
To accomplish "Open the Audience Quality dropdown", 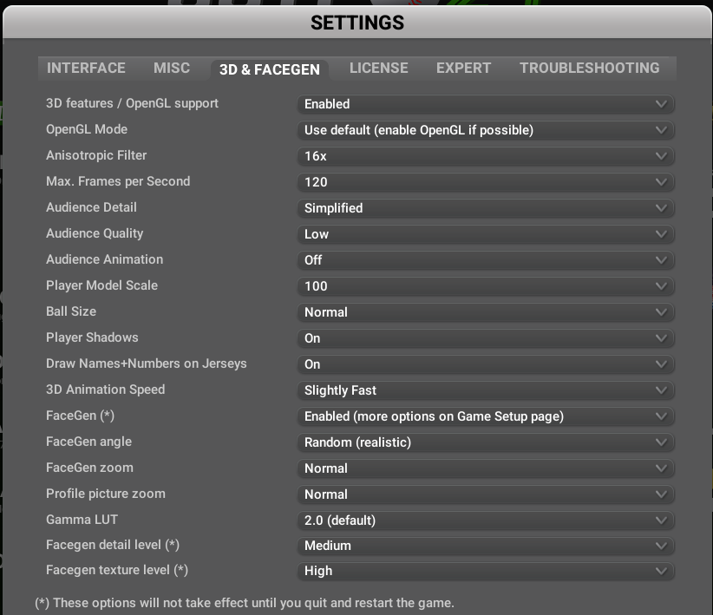I will click(x=486, y=234).
